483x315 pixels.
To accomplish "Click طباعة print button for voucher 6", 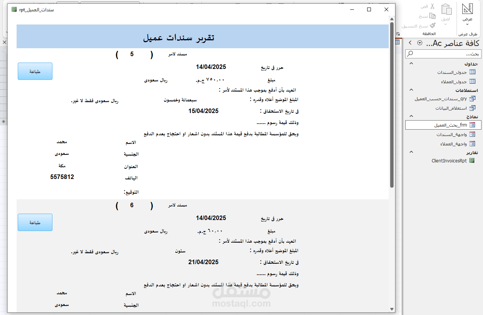I will tap(35, 222).
